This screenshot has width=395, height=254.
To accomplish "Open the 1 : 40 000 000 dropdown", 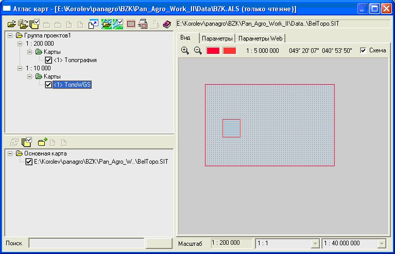I will pos(382,243).
